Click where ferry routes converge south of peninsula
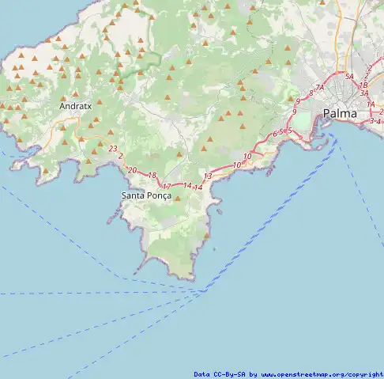 [x=203, y=291]
